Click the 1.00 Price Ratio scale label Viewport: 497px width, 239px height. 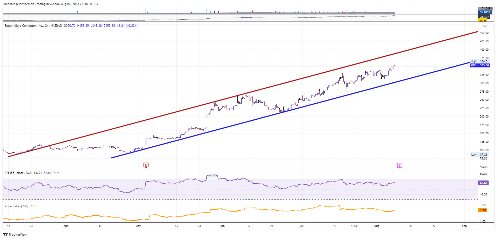coord(483,221)
